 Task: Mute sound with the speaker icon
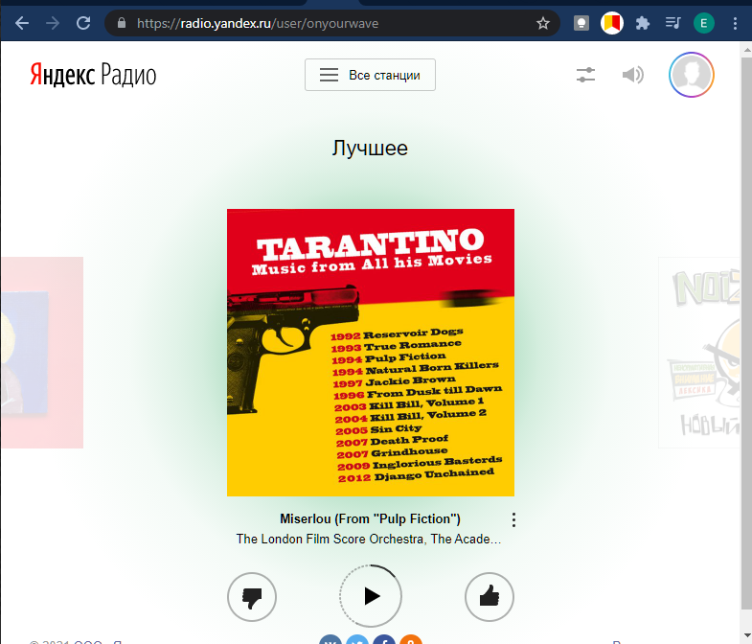pyautogui.click(x=632, y=75)
